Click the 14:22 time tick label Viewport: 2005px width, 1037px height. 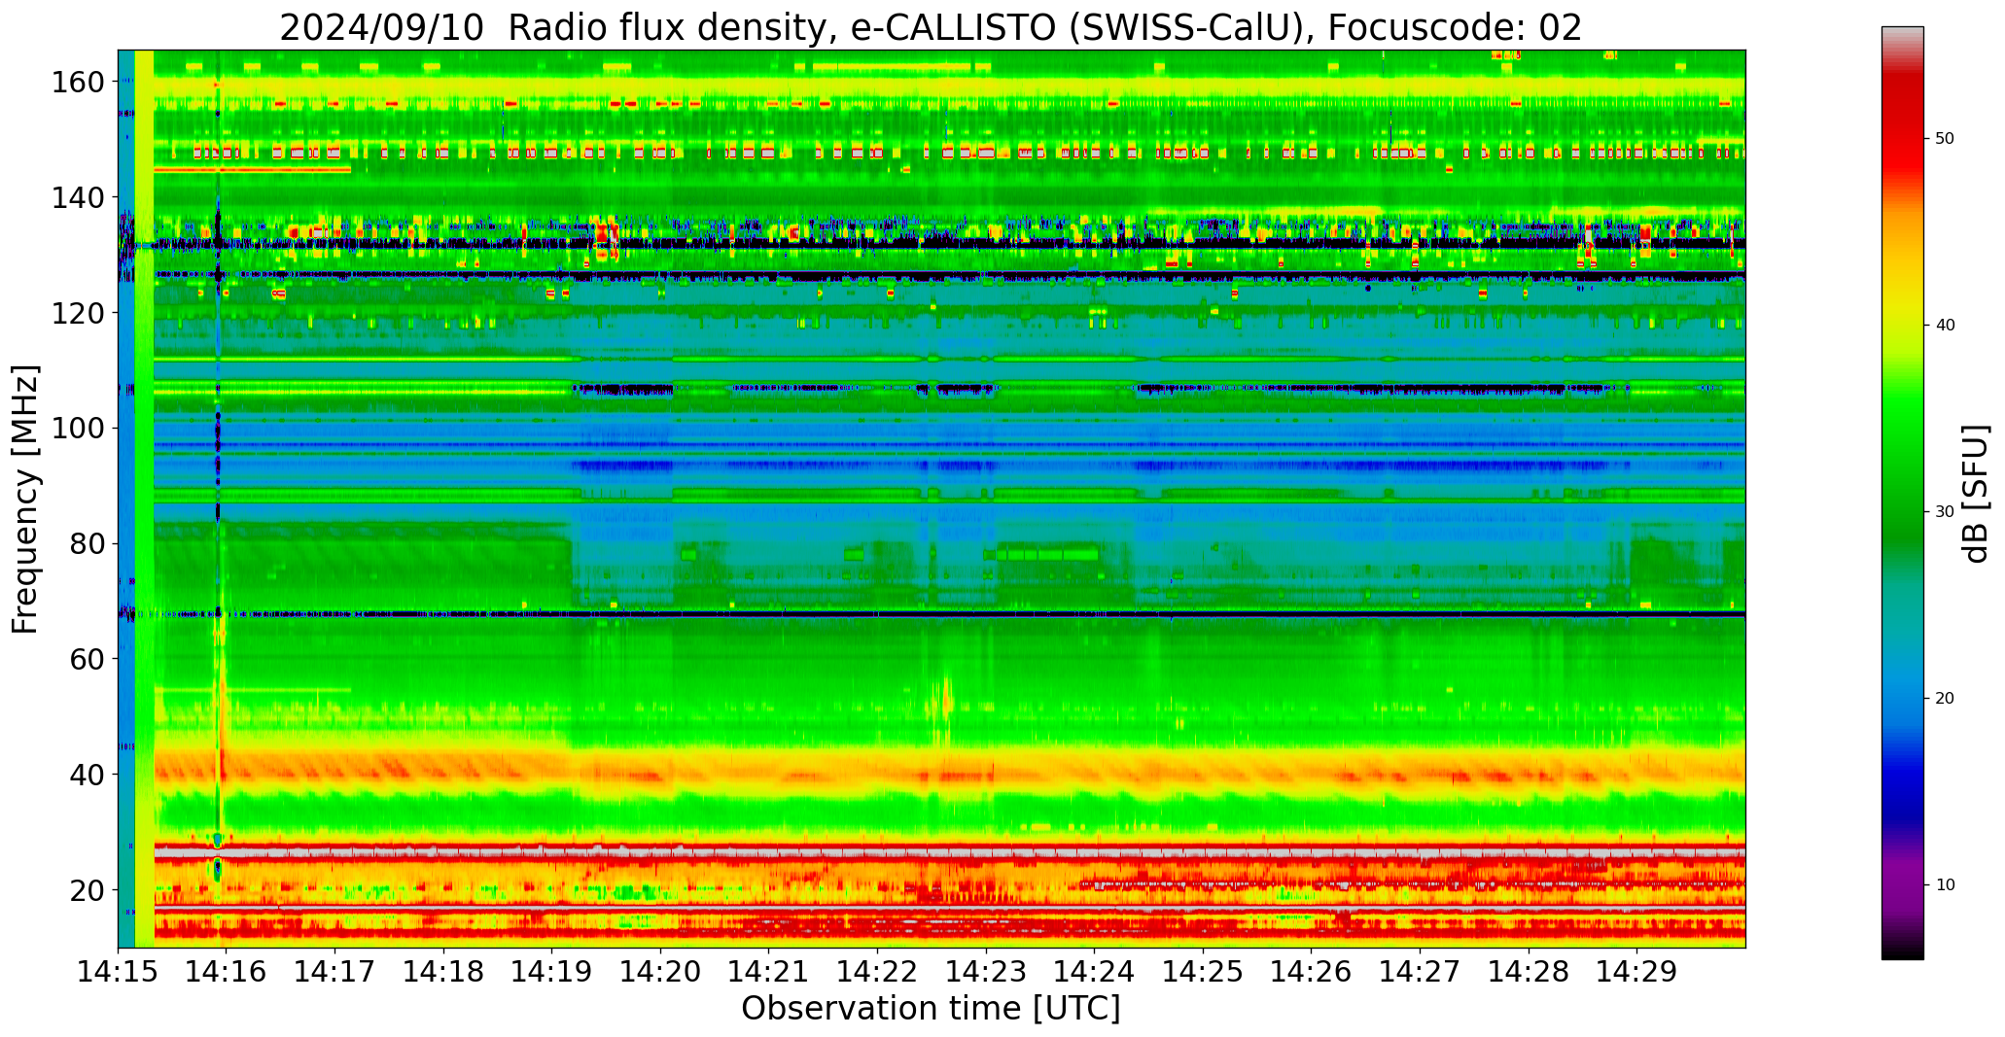877,971
